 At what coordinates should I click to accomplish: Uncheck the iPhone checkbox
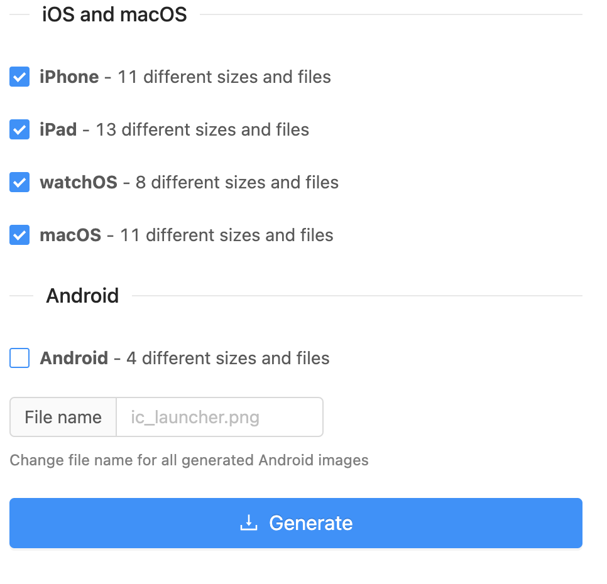(x=19, y=77)
